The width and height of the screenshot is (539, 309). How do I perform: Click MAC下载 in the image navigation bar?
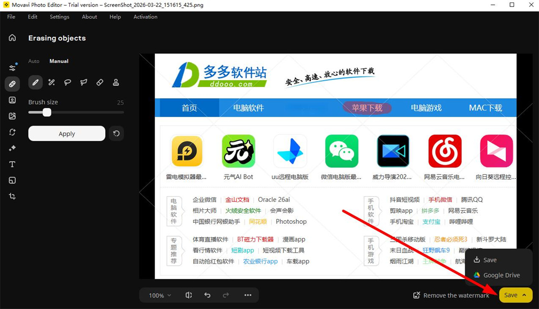tap(486, 108)
